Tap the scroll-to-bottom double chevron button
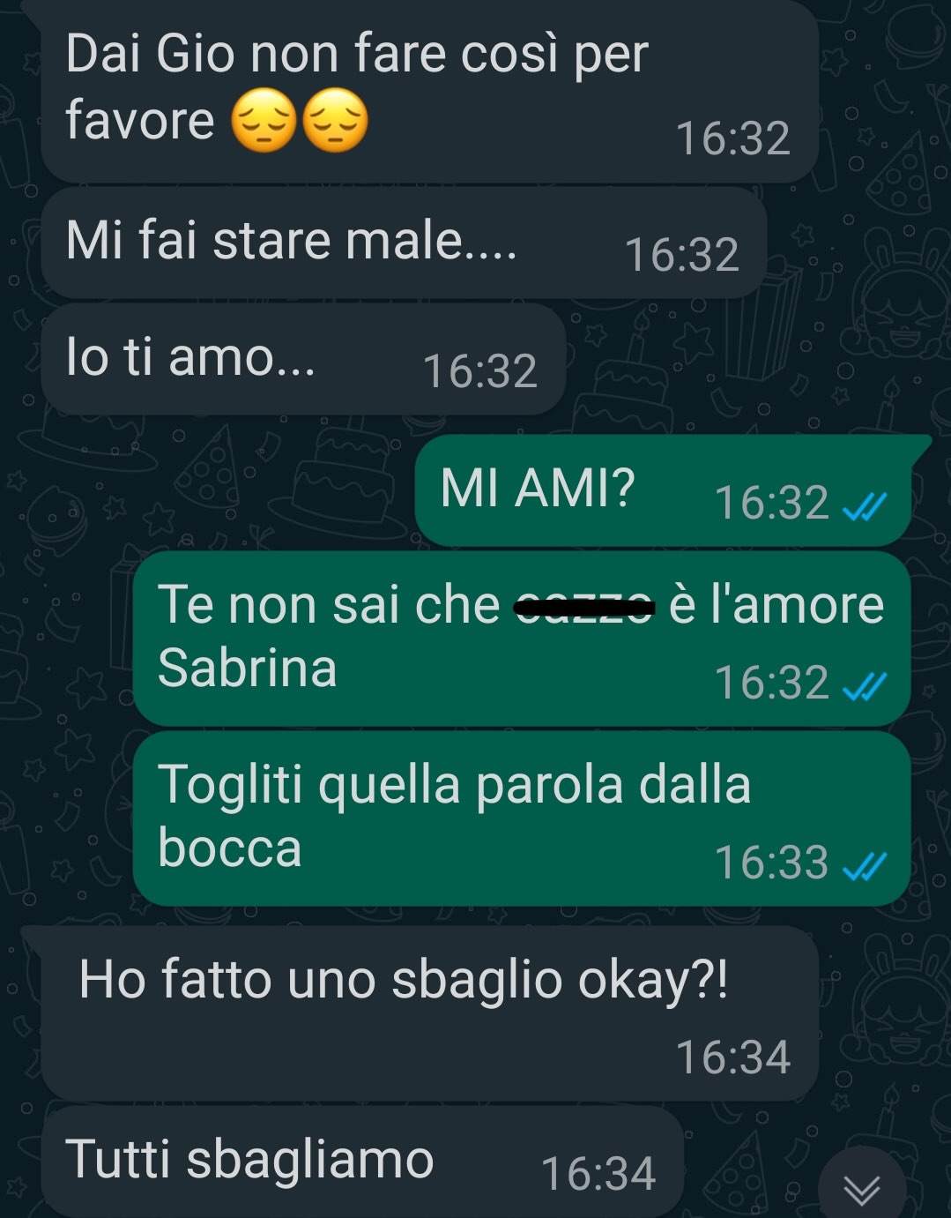Image resolution: width=951 pixels, height=1218 pixels. 861,1188
